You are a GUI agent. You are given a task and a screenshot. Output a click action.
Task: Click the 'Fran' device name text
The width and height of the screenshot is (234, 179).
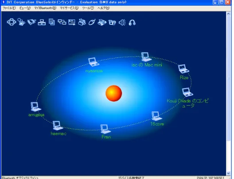coord(106,137)
